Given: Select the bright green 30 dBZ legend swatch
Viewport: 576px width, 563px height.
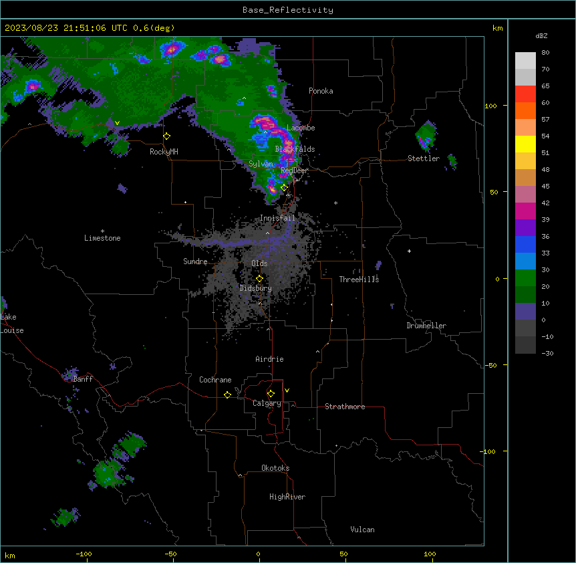Looking at the screenshot, I should (x=525, y=278).
